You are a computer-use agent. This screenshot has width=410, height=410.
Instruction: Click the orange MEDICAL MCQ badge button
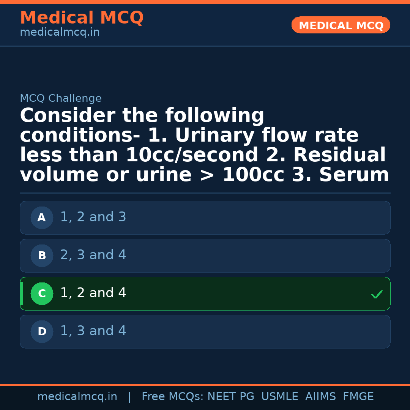(341, 25)
